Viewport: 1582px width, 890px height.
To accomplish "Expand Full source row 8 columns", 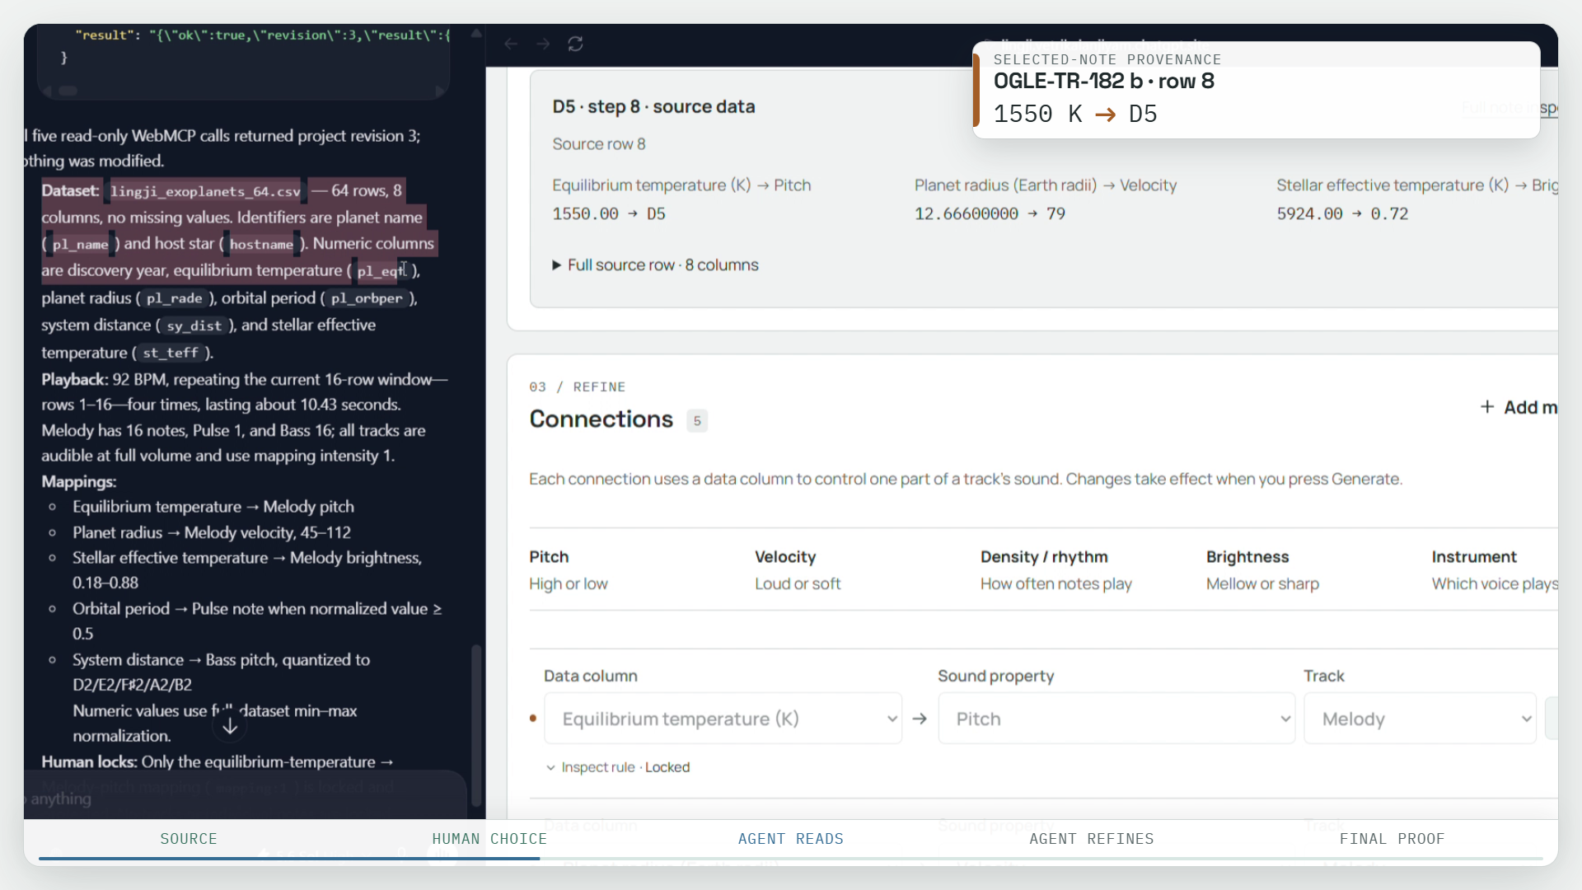I will coord(655,265).
